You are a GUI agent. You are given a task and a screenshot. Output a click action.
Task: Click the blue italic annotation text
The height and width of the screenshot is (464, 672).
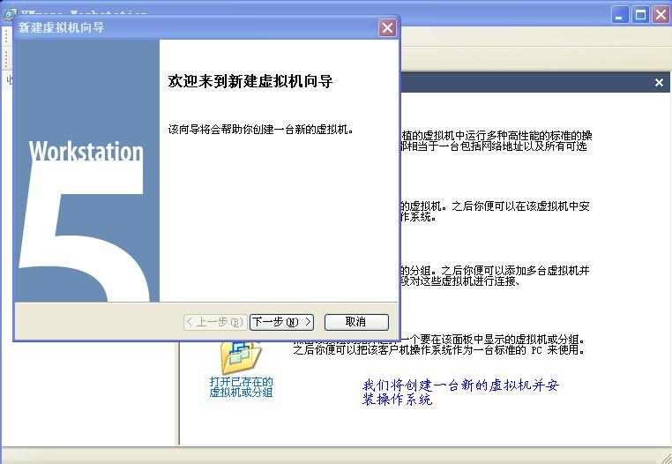[459, 392]
